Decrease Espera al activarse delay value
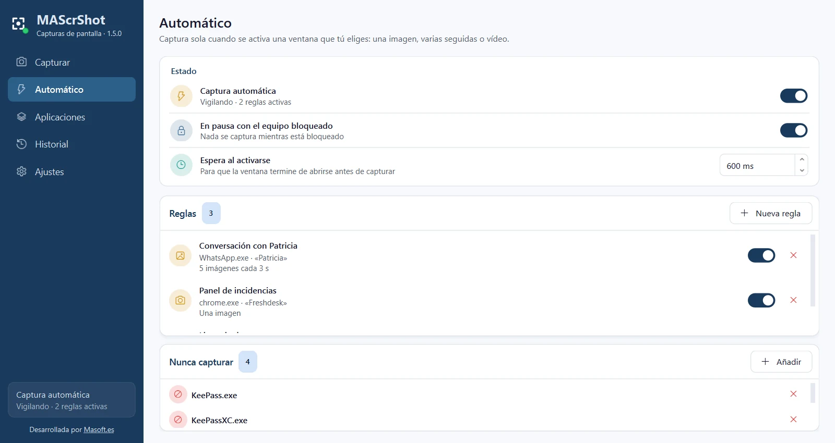The image size is (835, 443). point(802,170)
